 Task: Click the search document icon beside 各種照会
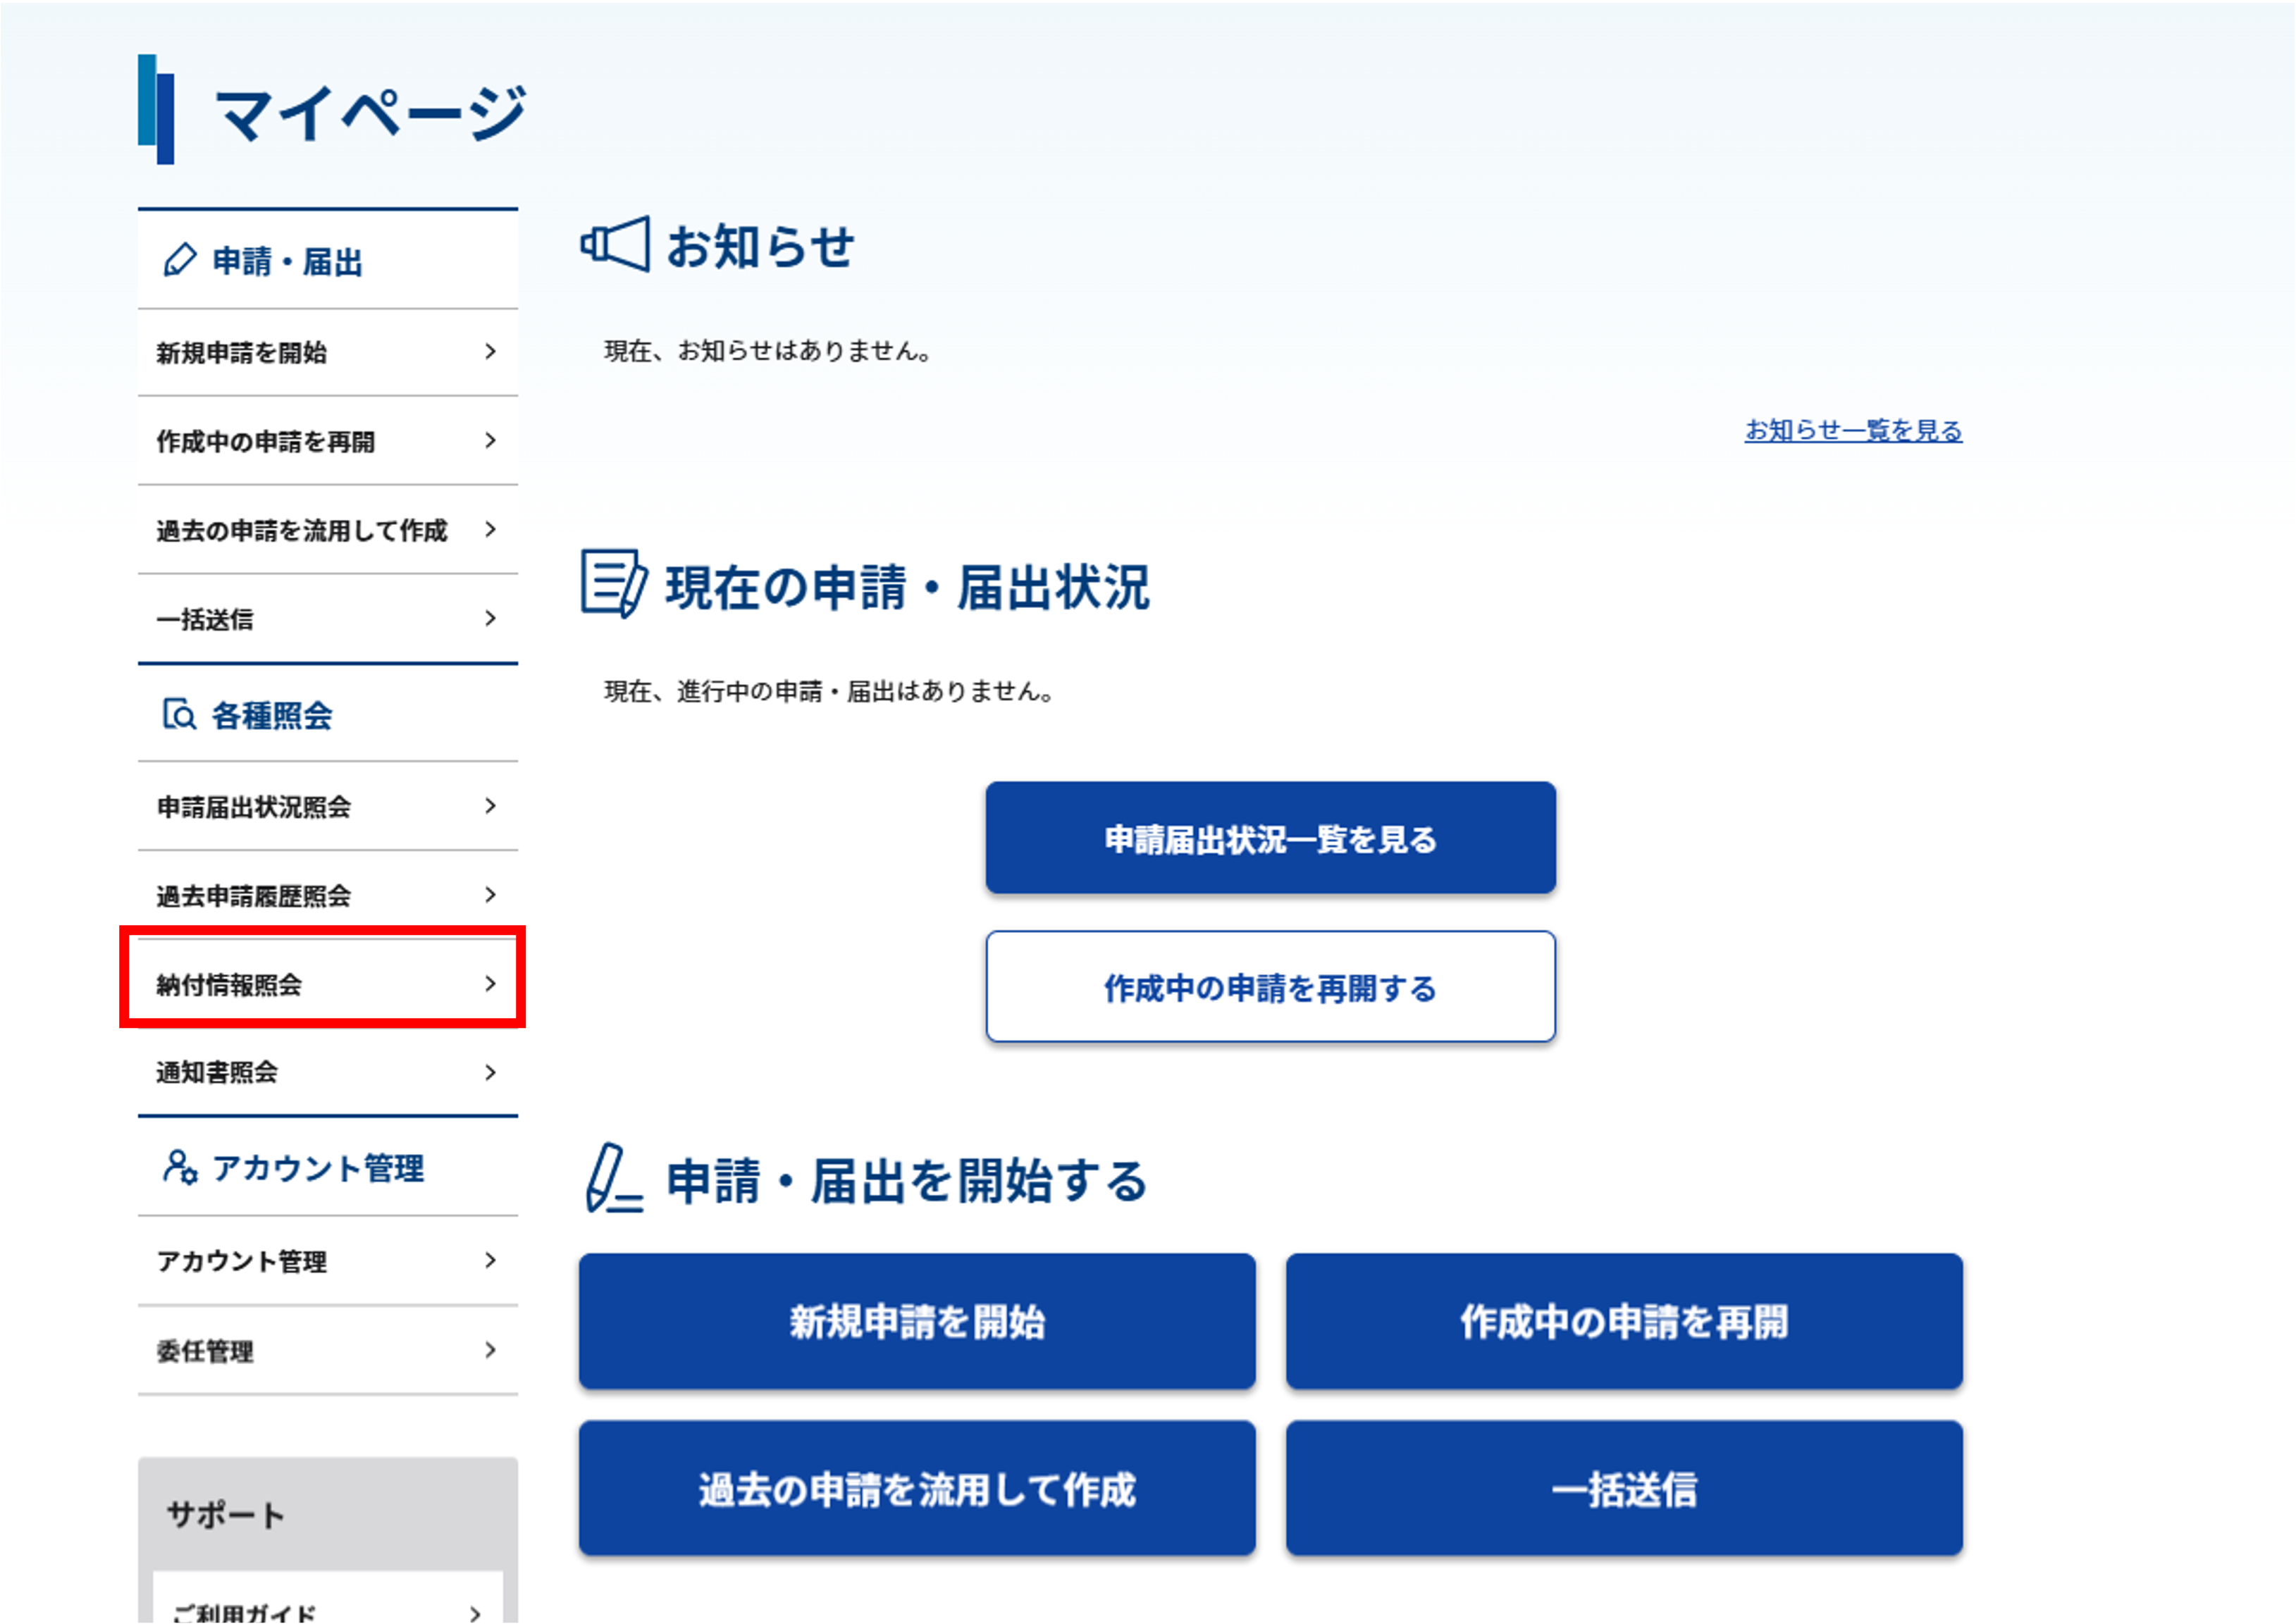coord(179,714)
